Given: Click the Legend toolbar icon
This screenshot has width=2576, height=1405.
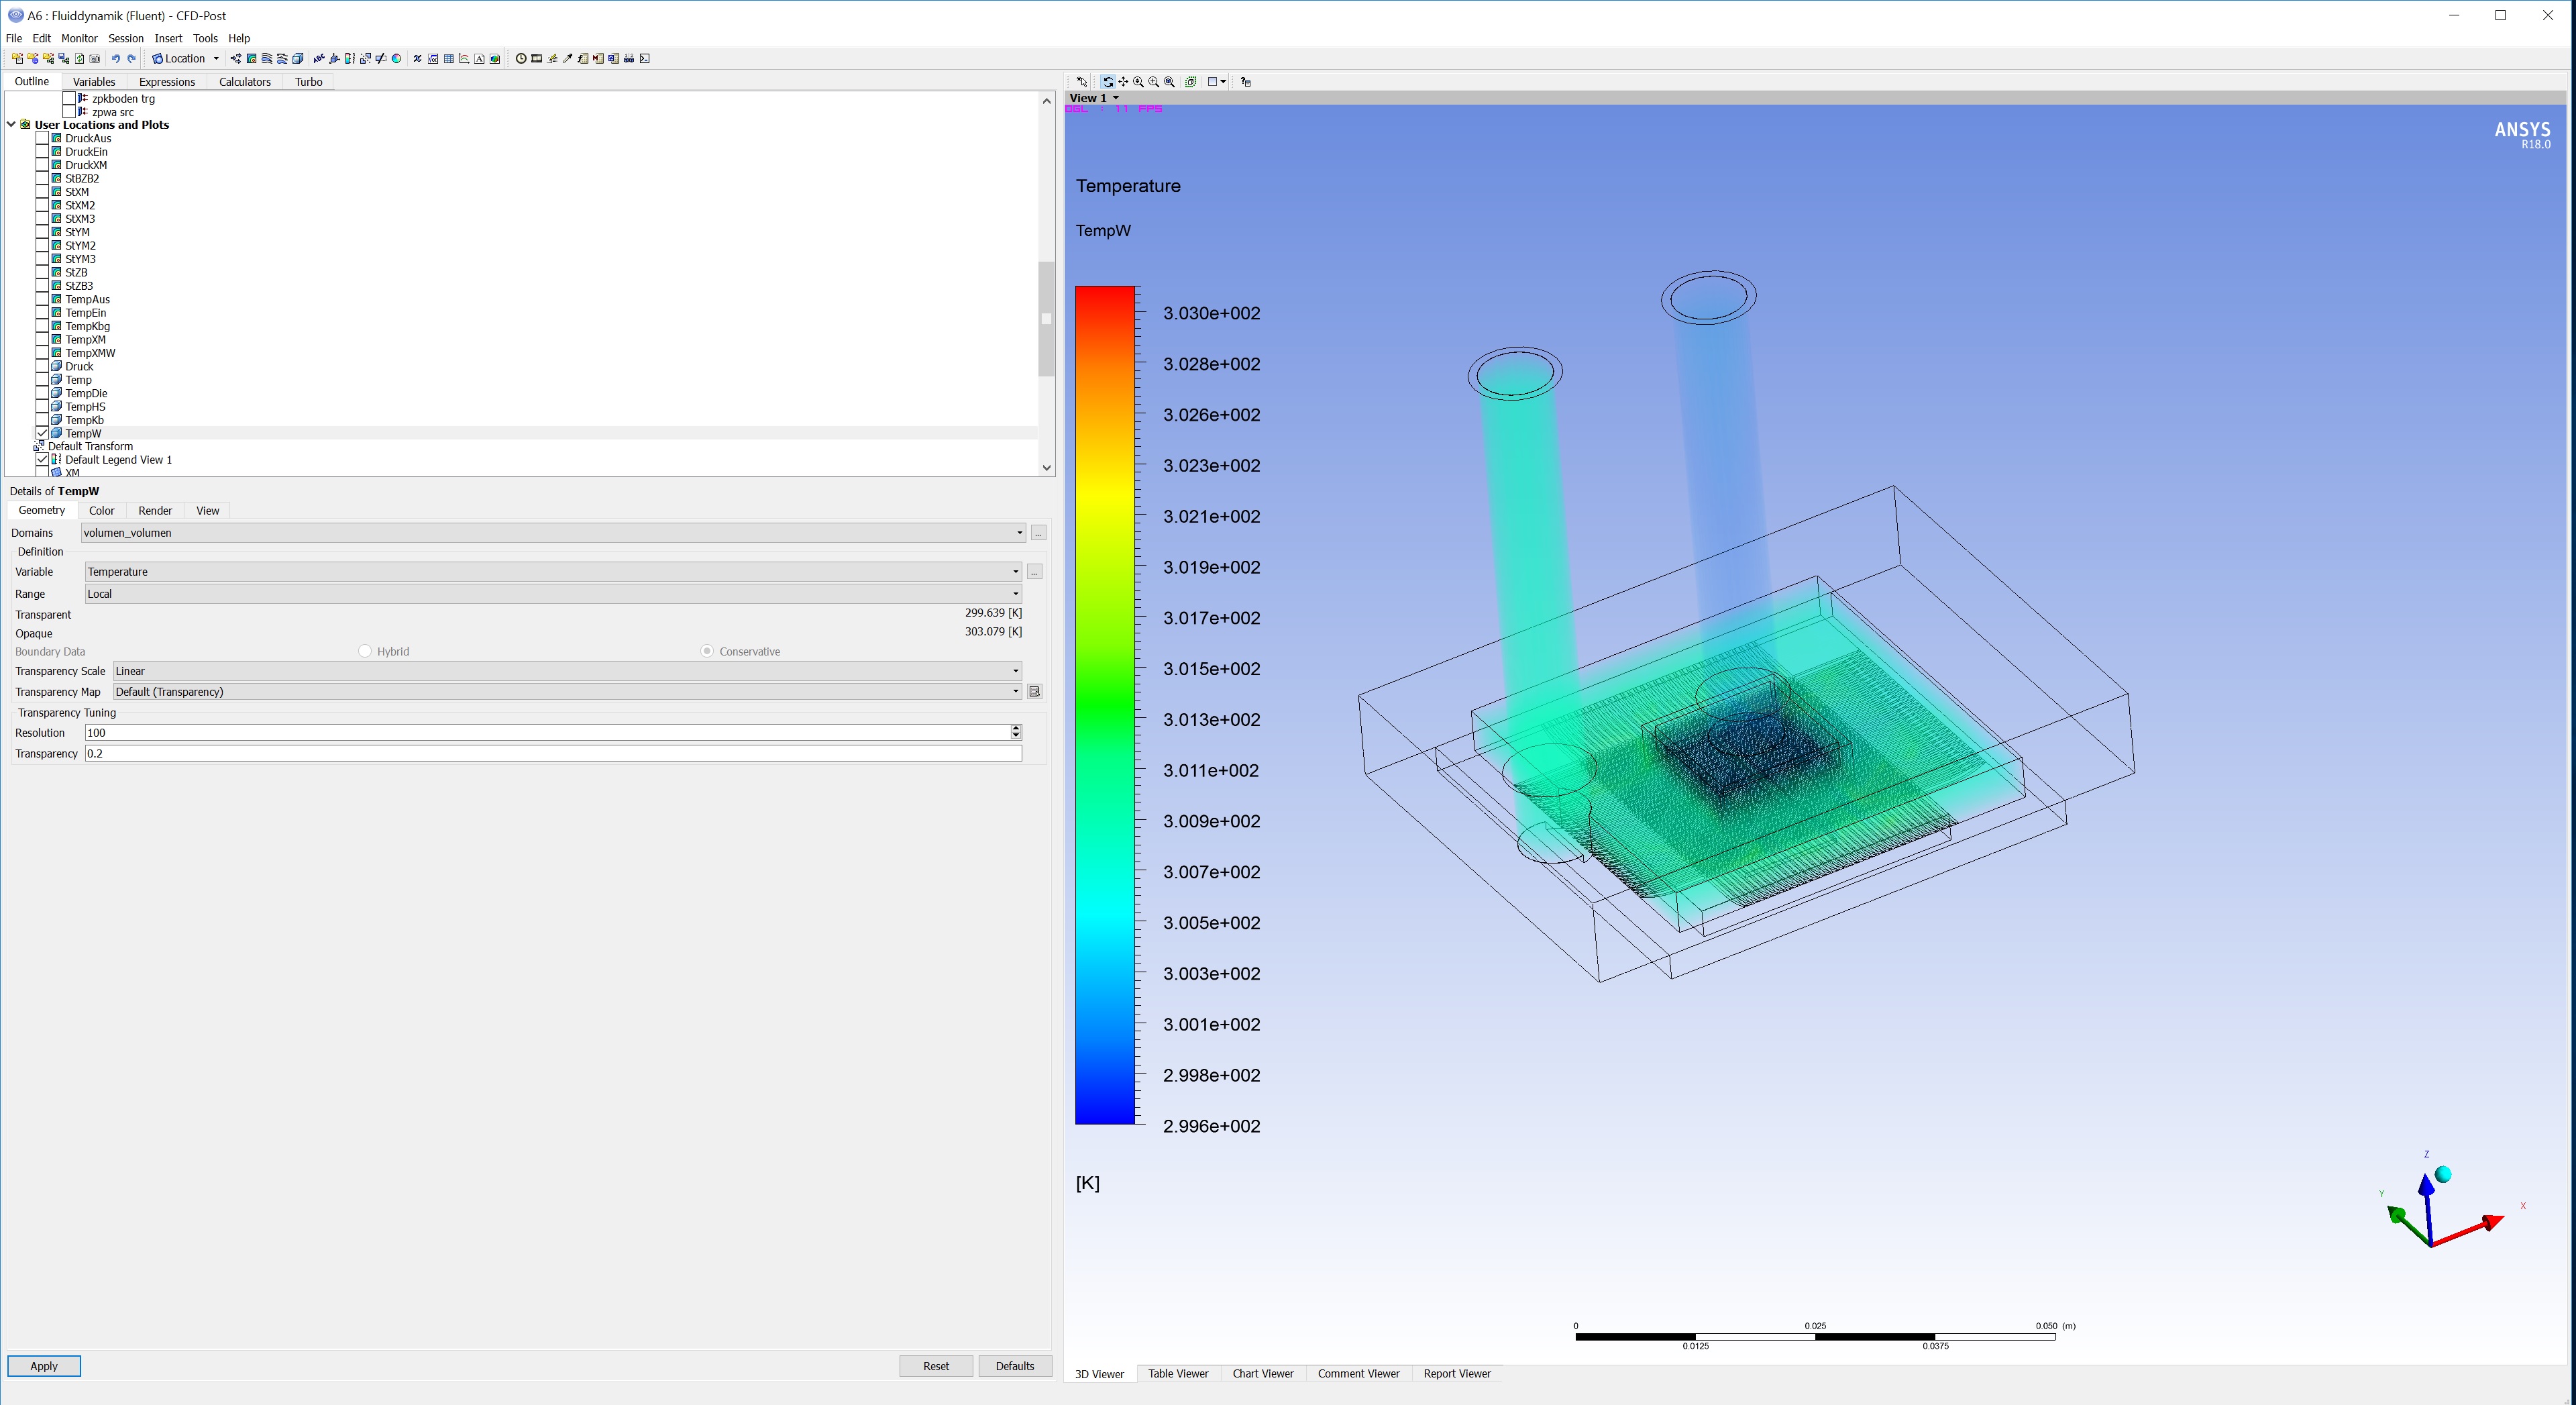Looking at the screenshot, I should [350, 59].
